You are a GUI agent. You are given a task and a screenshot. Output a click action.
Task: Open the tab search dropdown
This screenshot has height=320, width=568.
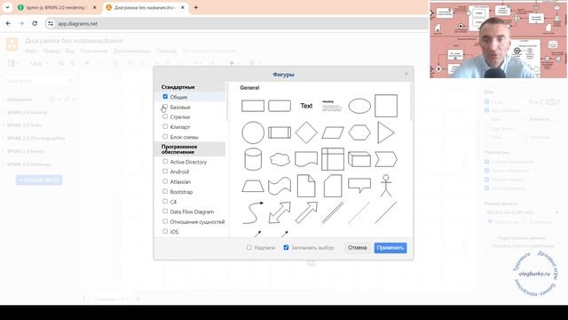coord(7,8)
